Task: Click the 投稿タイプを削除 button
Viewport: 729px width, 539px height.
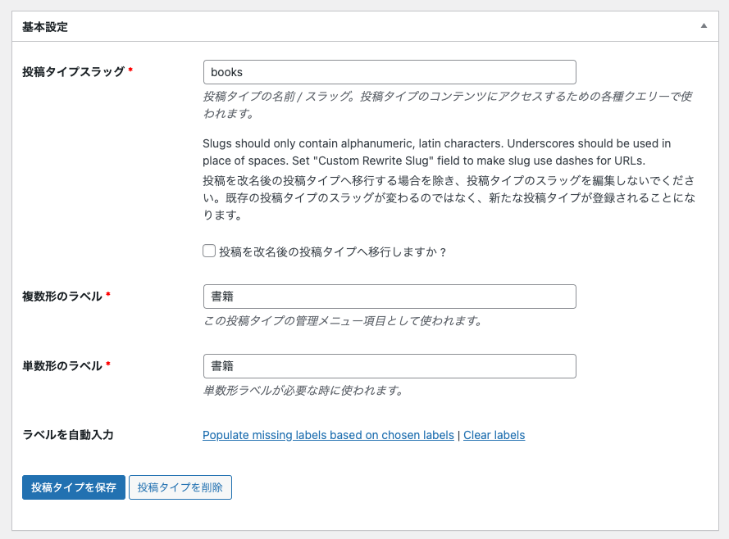Action: pos(180,487)
